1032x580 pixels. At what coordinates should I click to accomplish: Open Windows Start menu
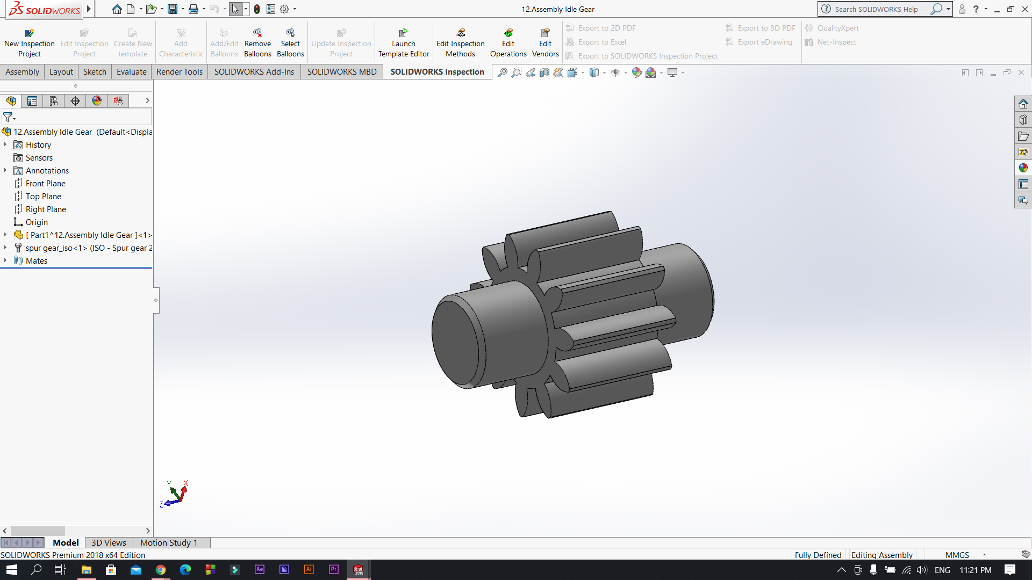[12, 570]
